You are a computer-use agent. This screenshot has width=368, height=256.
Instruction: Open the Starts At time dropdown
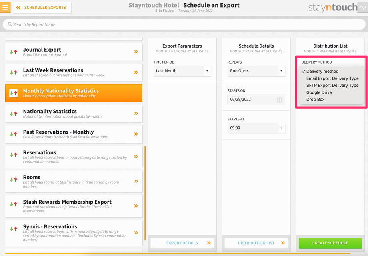[256, 128]
